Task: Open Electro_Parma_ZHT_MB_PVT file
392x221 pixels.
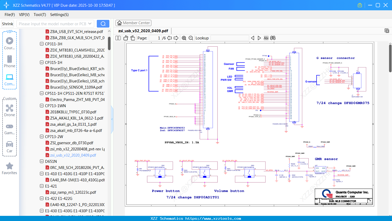Action: (77, 99)
